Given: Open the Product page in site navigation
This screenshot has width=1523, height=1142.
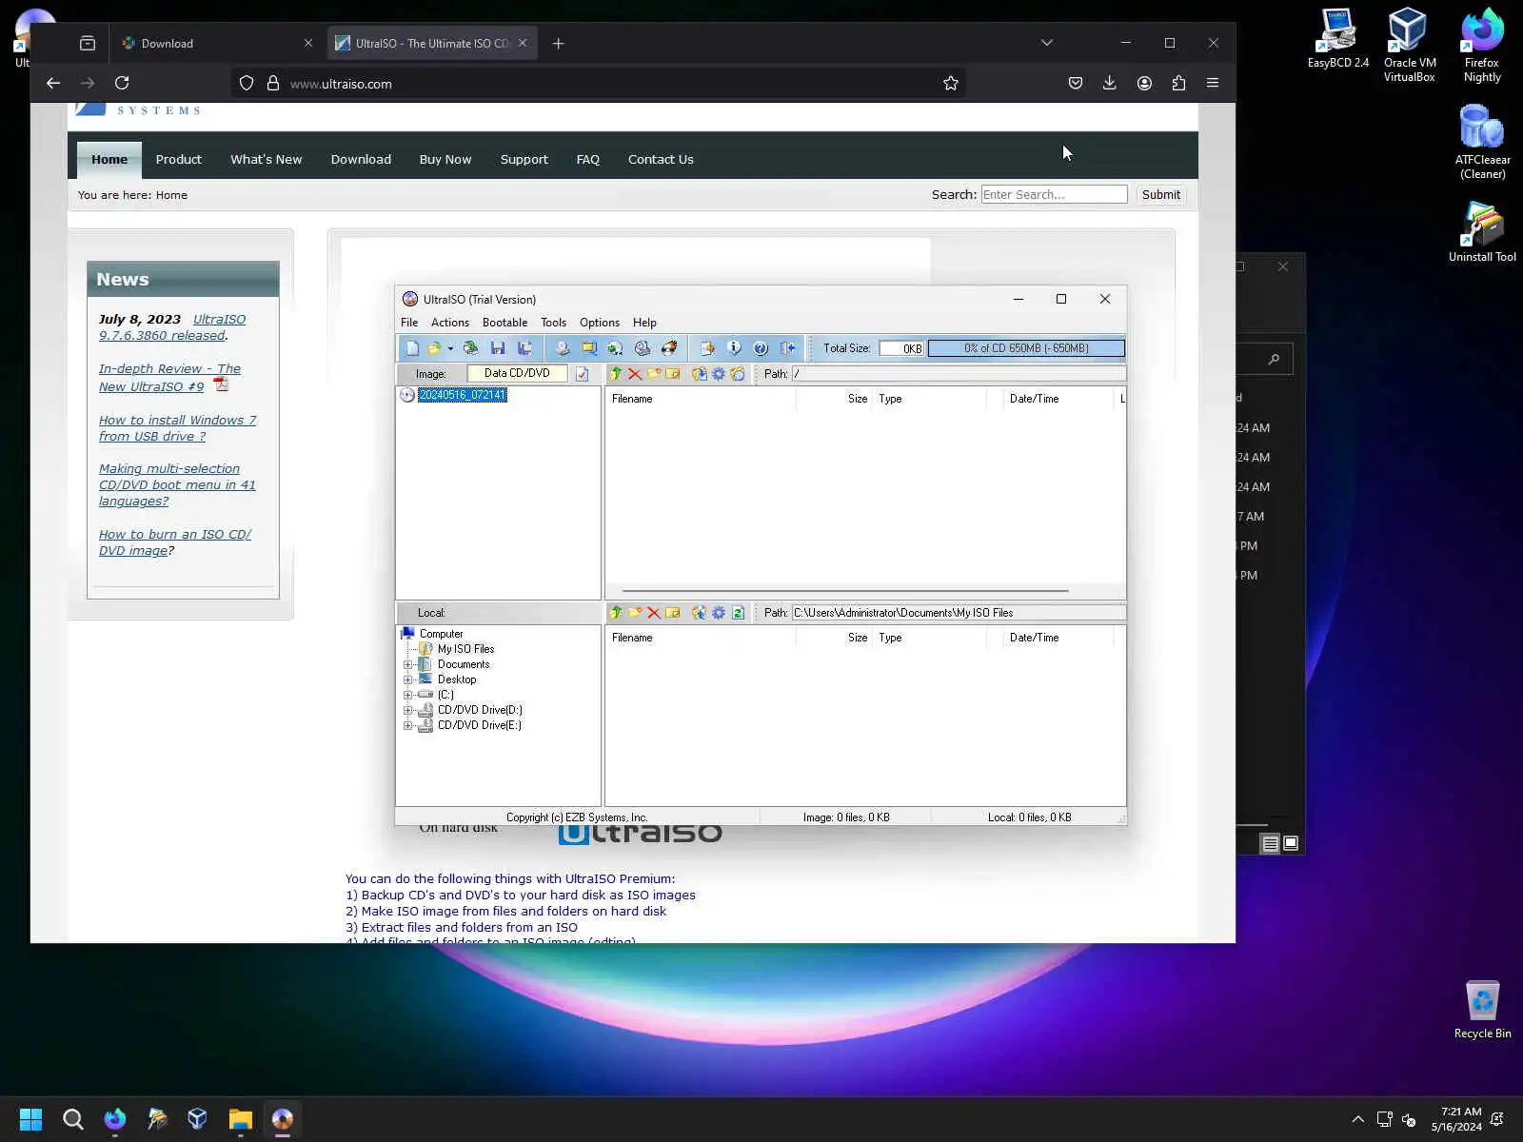Looking at the screenshot, I should click(179, 160).
